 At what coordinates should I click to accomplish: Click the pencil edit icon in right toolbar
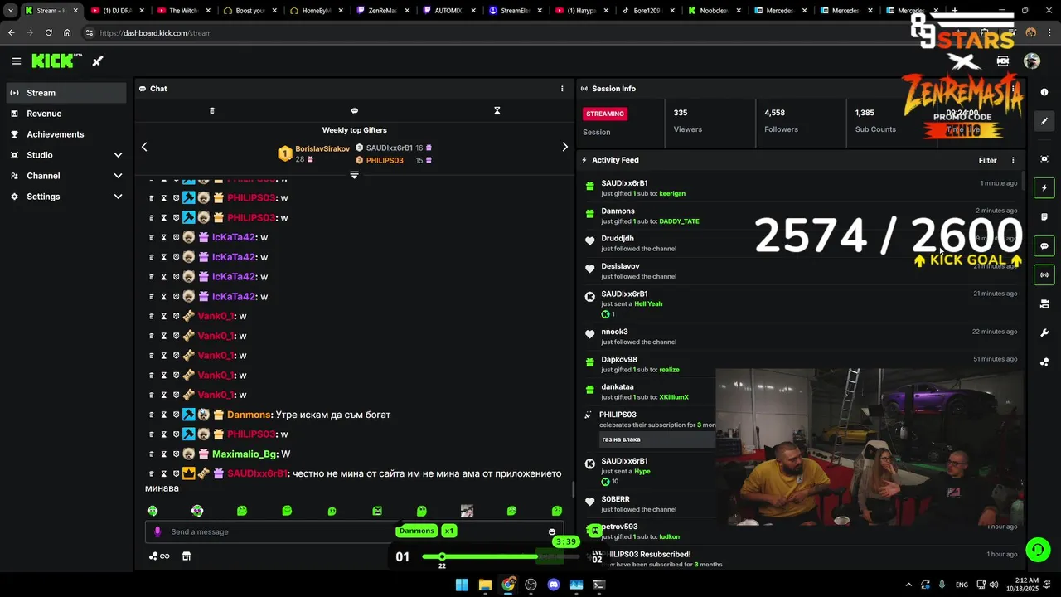(x=1044, y=121)
